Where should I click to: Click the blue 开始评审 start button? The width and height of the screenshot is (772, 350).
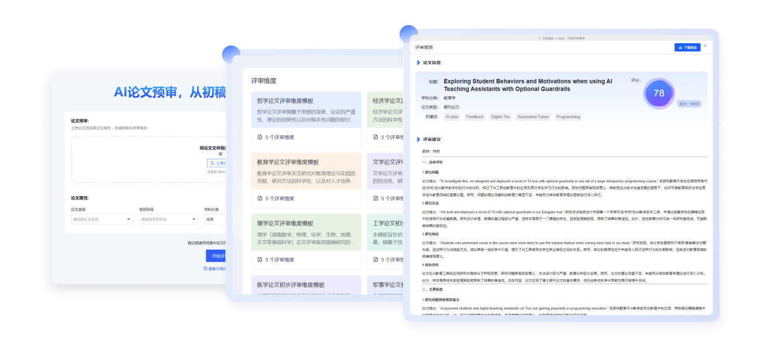[x=216, y=256]
